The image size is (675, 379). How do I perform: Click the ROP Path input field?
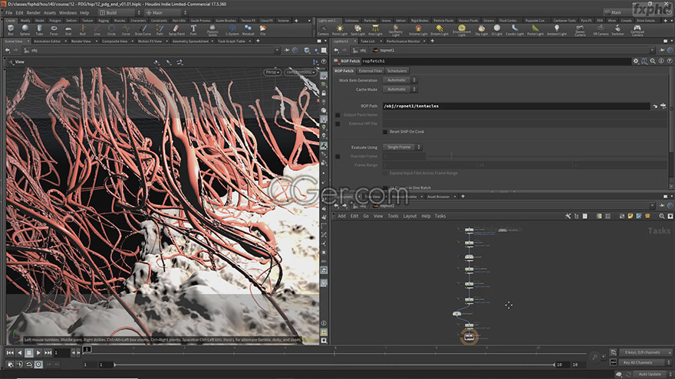click(x=516, y=106)
